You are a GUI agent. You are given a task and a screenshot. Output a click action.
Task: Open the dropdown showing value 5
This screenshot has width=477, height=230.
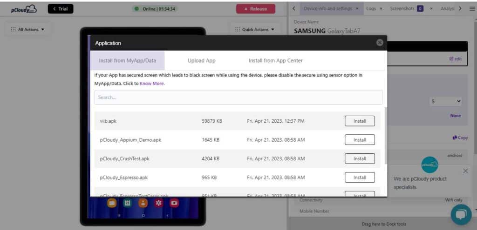[446, 102]
